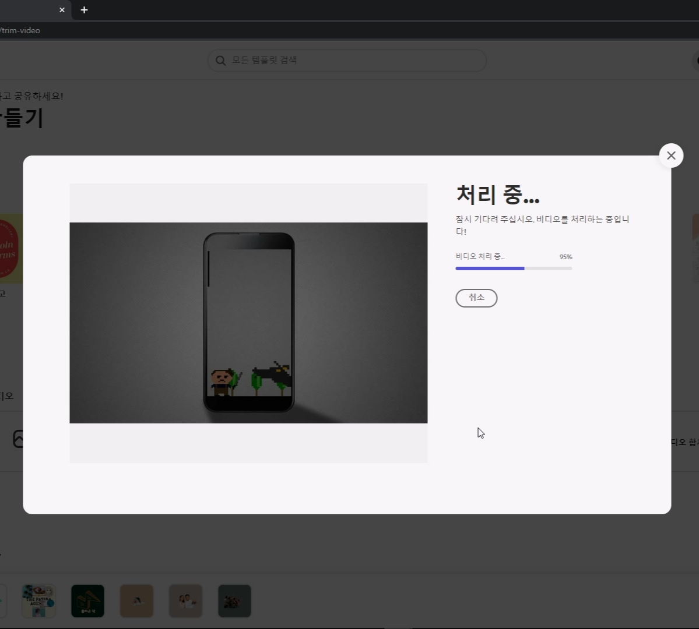
Task: Open a new browser tab with plus
Action: coord(85,10)
